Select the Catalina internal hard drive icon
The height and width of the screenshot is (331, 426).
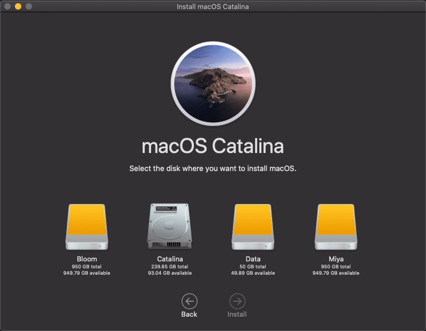pyautogui.click(x=169, y=226)
